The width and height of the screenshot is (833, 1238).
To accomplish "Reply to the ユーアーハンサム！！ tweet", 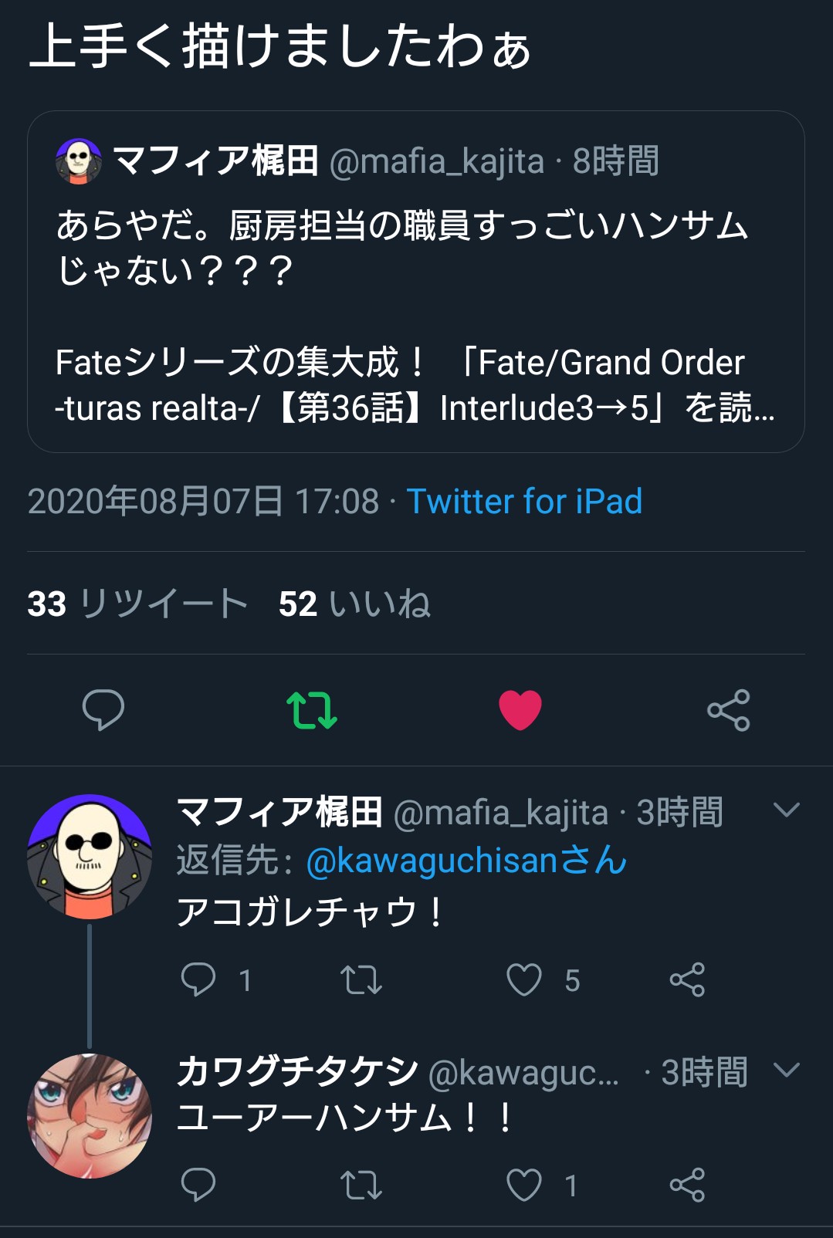I will [x=198, y=1185].
